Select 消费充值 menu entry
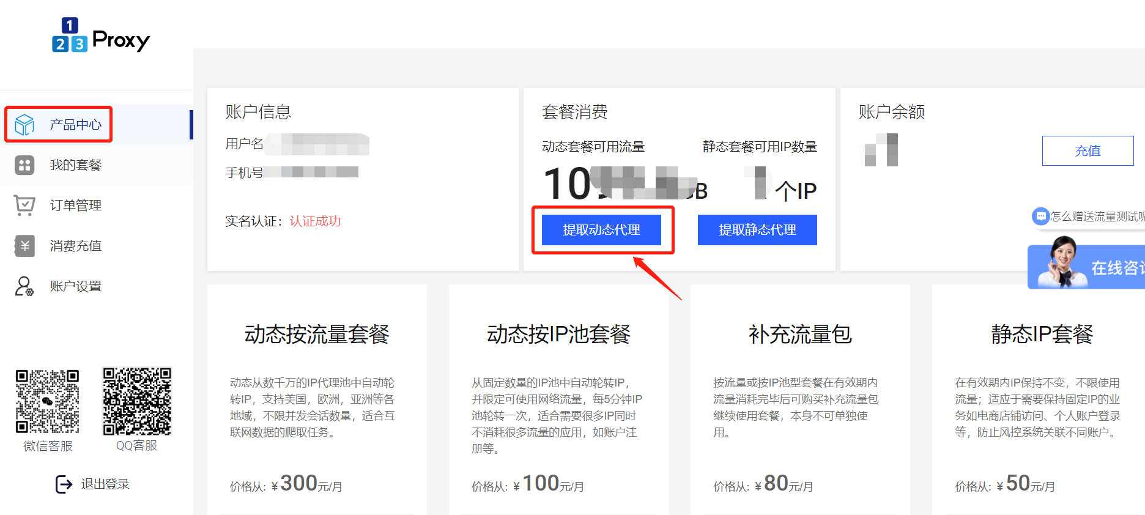 tap(76, 246)
